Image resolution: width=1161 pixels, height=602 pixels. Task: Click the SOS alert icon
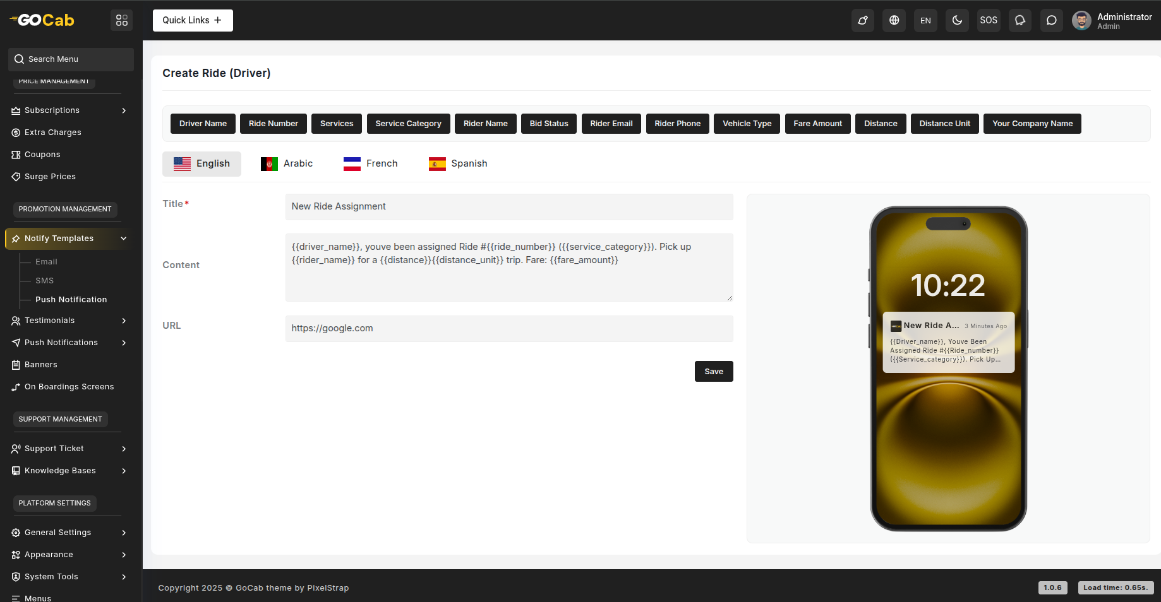click(x=989, y=20)
